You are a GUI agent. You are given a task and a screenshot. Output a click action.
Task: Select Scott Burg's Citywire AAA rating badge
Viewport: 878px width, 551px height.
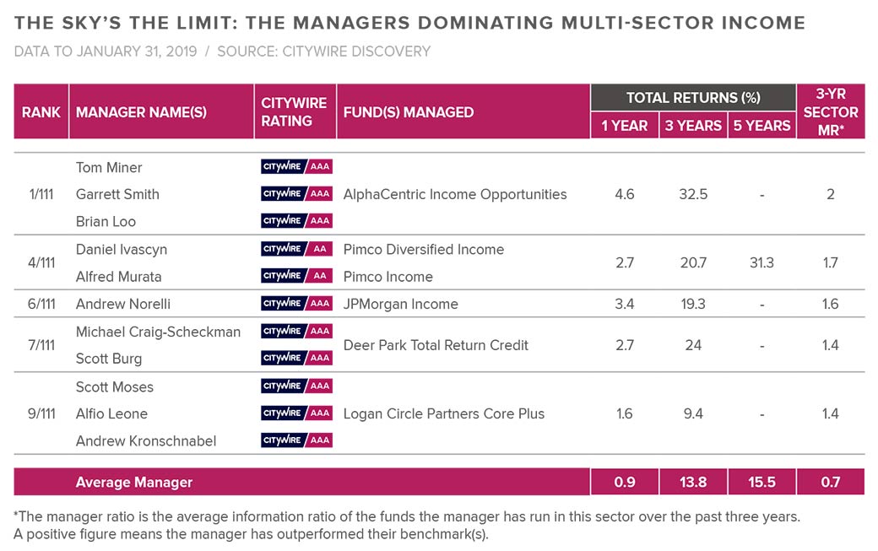(x=296, y=358)
